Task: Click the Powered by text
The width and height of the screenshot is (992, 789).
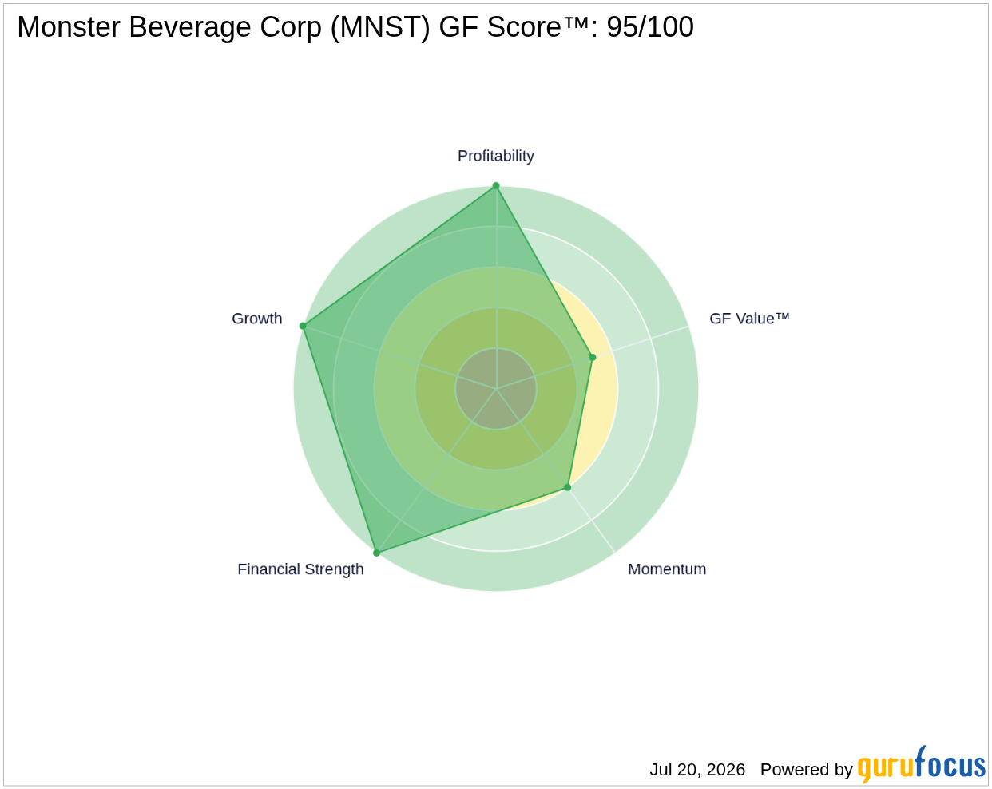Action: (807, 770)
